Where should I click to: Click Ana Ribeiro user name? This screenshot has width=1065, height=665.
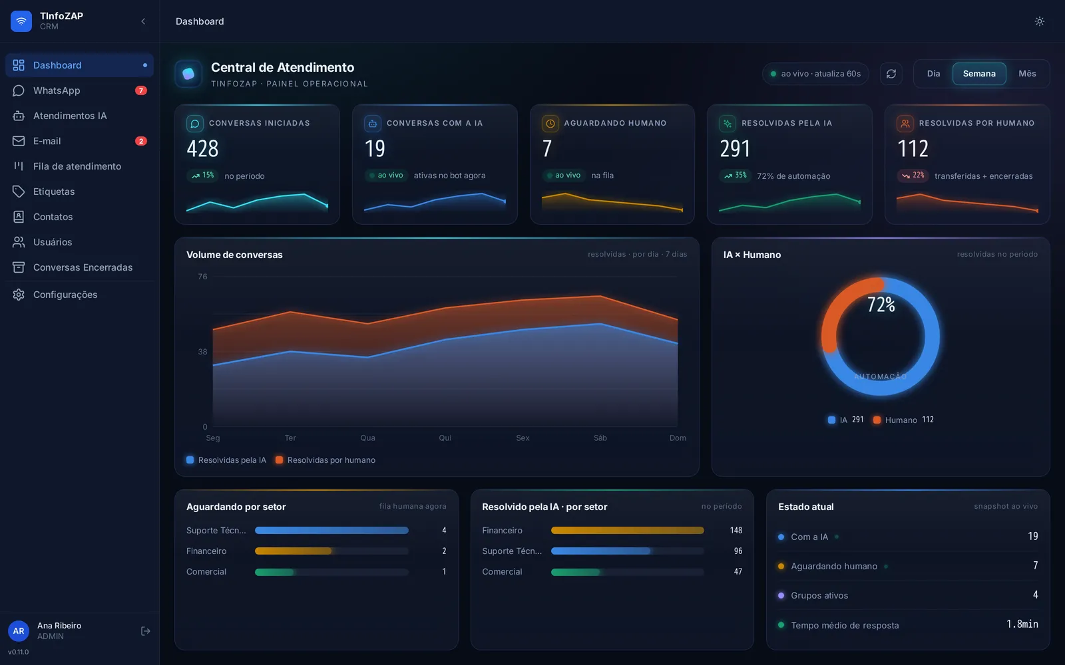[x=59, y=626]
